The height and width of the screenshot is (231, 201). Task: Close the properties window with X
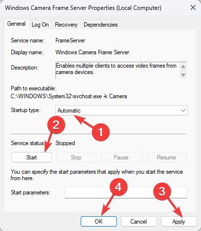click(193, 7)
